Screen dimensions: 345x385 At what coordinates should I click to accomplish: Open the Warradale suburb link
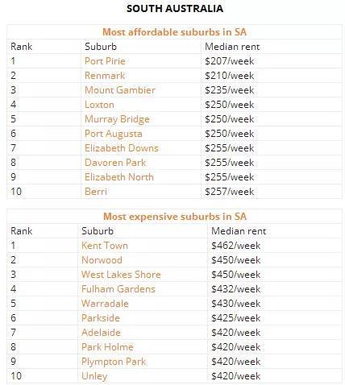click(105, 304)
